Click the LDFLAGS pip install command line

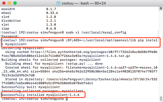(x=79, y=42)
